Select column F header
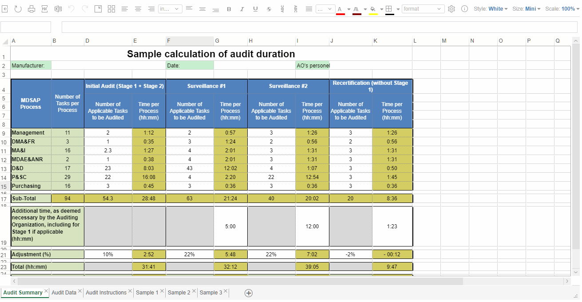This screenshot has width=582, height=302. [x=190, y=41]
